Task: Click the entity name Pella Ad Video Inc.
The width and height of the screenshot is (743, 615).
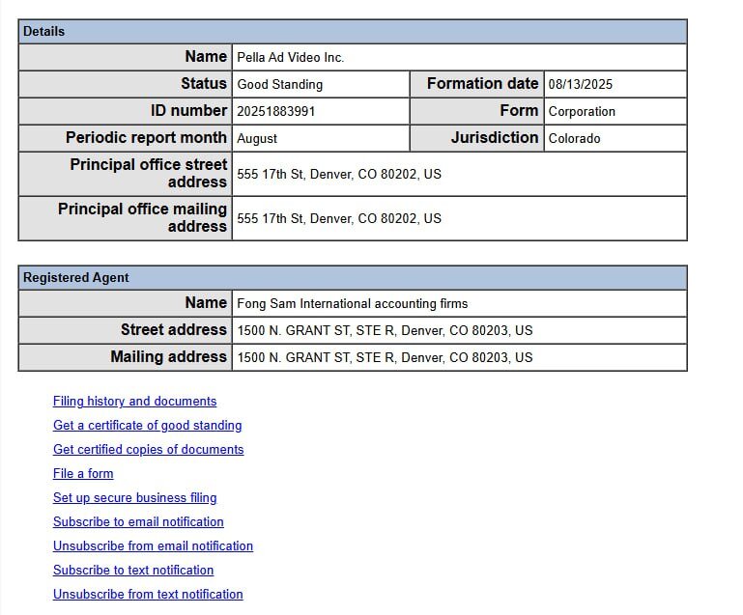Action: (x=291, y=58)
